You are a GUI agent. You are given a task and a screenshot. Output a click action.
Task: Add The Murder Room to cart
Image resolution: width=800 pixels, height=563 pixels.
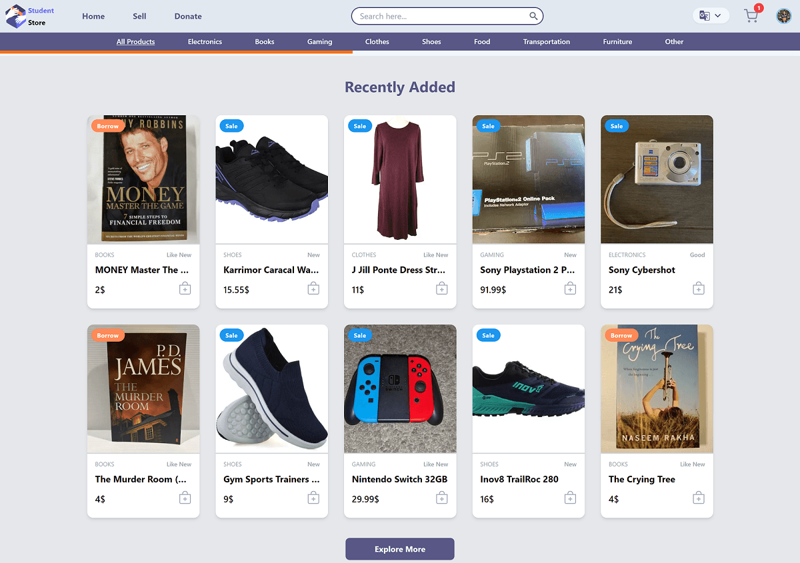185,498
